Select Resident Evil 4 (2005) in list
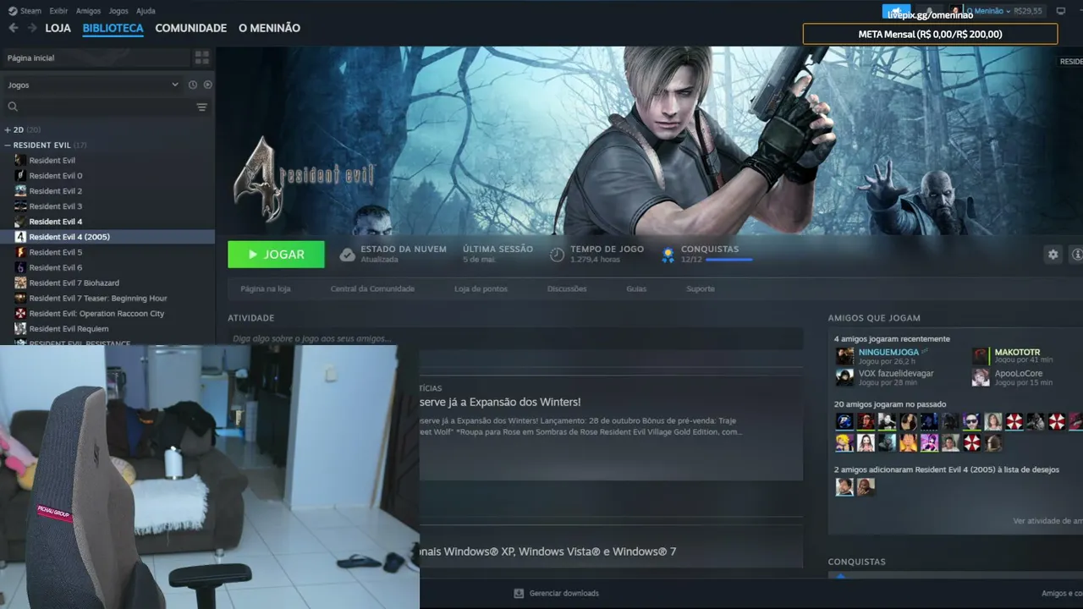This screenshot has width=1083, height=609. tap(107, 237)
